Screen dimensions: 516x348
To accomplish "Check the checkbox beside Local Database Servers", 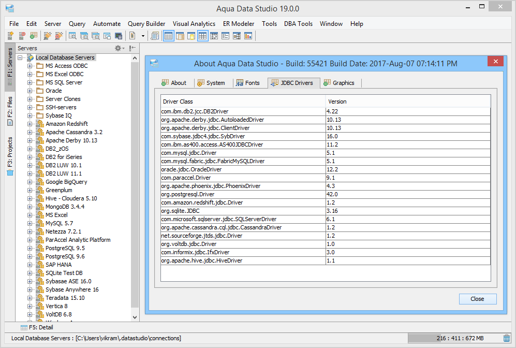I will (20, 57).
